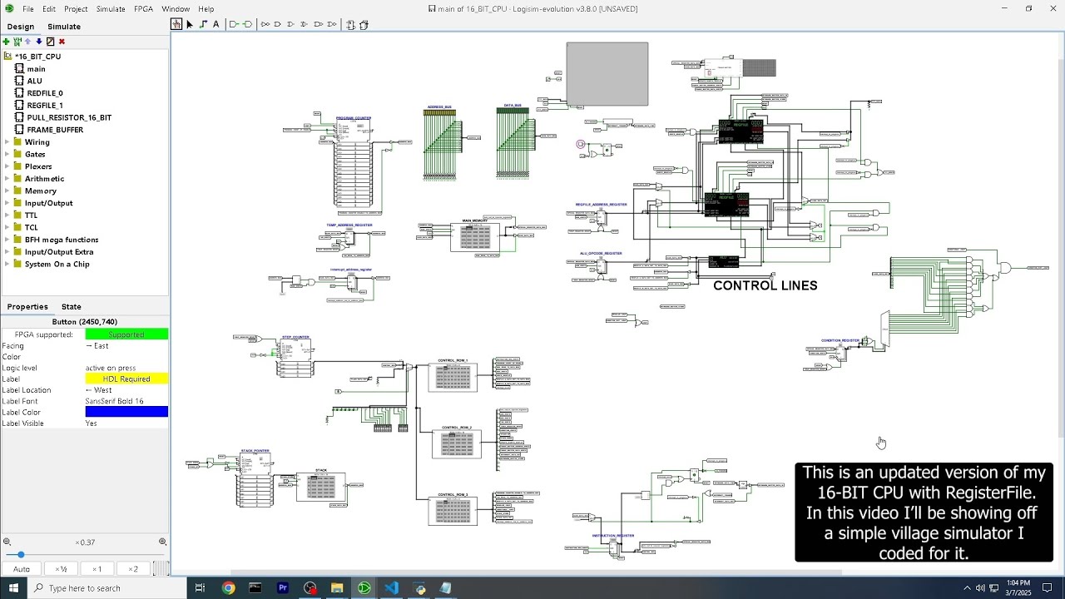Open the Edit menu
This screenshot has height=599, width=1065.
point(49,9)
